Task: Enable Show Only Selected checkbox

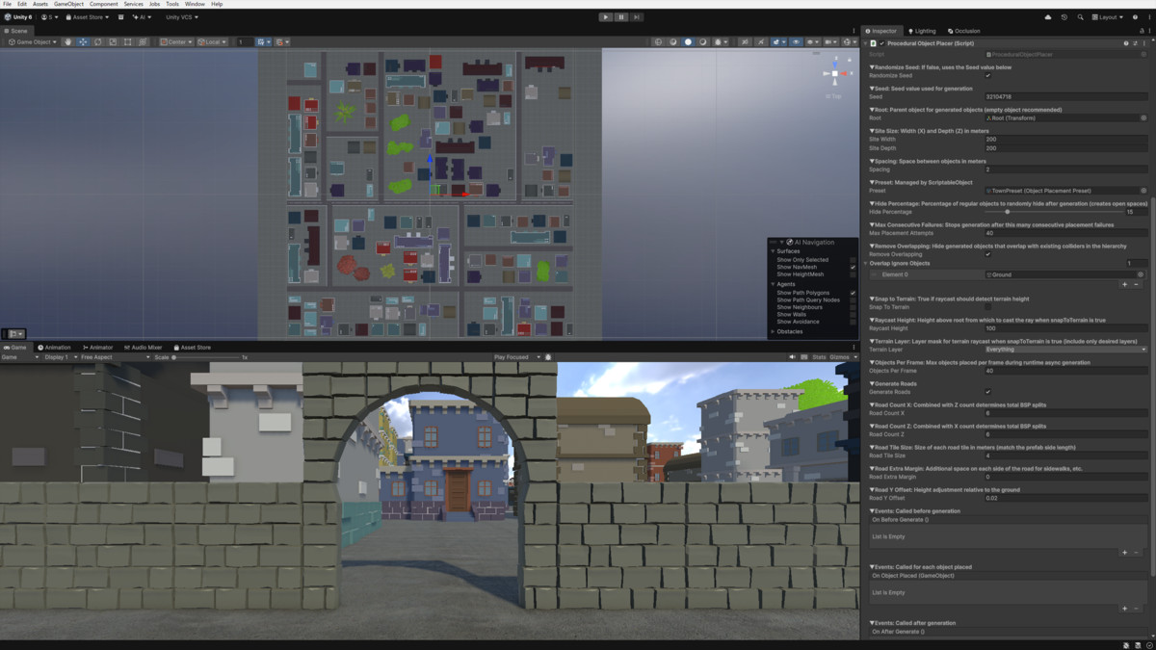Action: 853,260
